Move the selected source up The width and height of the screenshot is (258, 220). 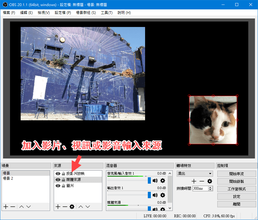(x=81, y=207)
